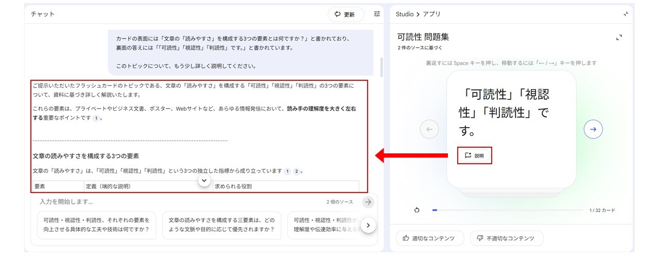Click the Studio breadcrumb link
This screenshot has width=659, height=262.
pos(405,14)
